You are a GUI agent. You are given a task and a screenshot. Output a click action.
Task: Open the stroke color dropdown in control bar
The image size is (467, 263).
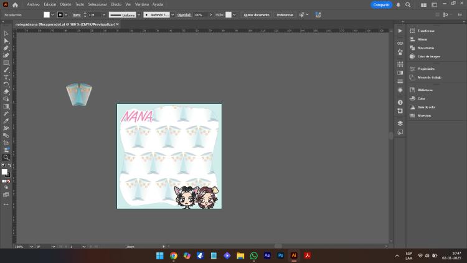[x=66, y=15]
